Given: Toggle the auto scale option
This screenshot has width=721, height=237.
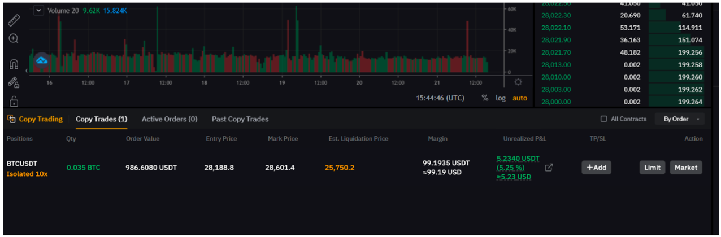Looking at the screenshot, I should 520,98.
